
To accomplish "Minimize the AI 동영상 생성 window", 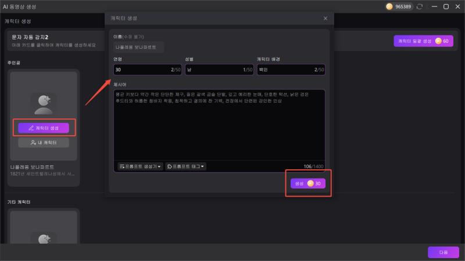I will [x=434, y=6].
